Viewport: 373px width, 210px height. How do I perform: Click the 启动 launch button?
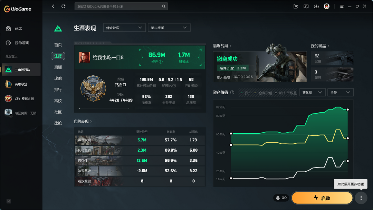(x=322, y=198)
